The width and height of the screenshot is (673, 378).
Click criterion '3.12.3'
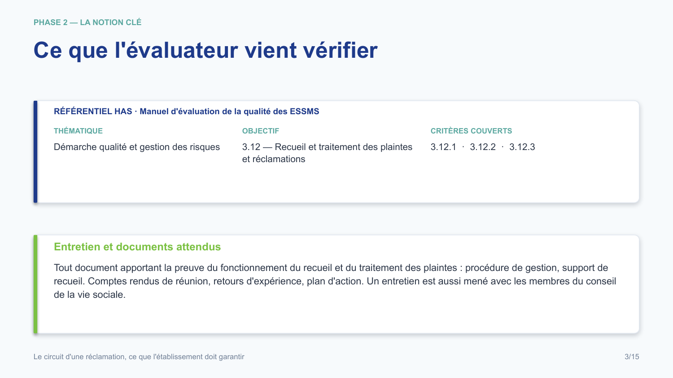click(x=522, y=147)
